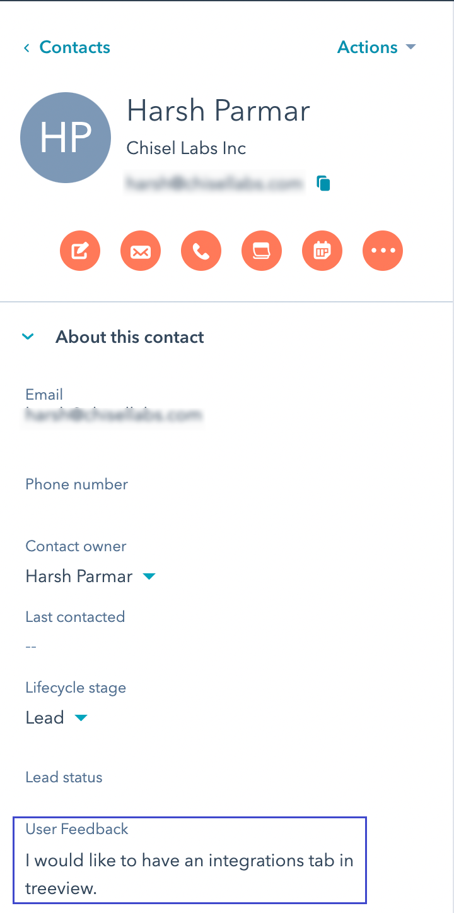This screenshot has width=454, height=913.
Task: Open the more options icon
Action: (382, 251)
